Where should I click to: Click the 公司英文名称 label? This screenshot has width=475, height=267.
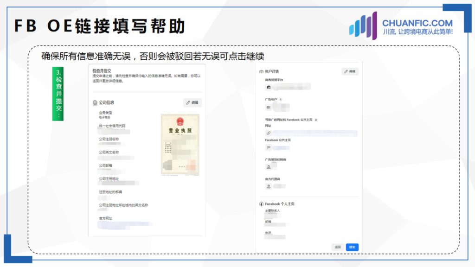109,152
